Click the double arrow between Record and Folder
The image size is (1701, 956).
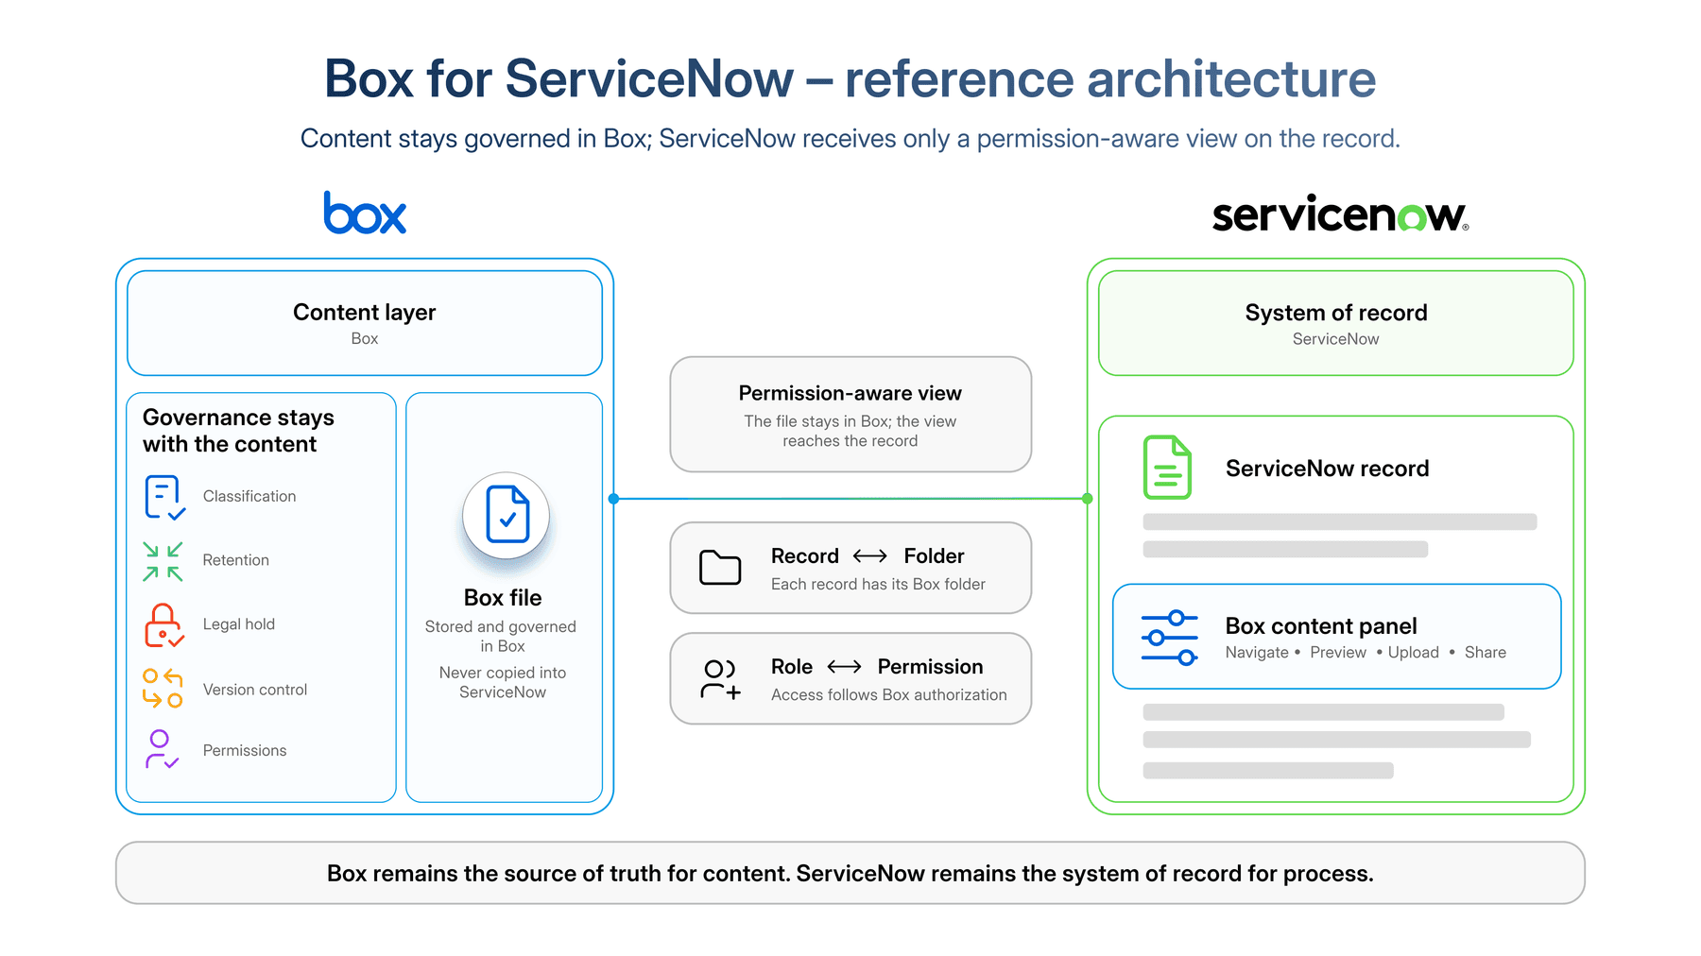870,556
